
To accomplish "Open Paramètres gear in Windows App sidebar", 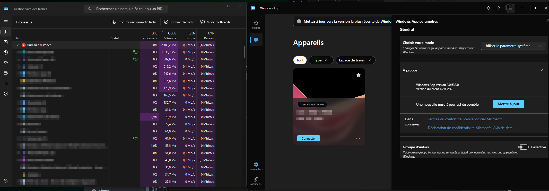I will [x=256, y=166].
